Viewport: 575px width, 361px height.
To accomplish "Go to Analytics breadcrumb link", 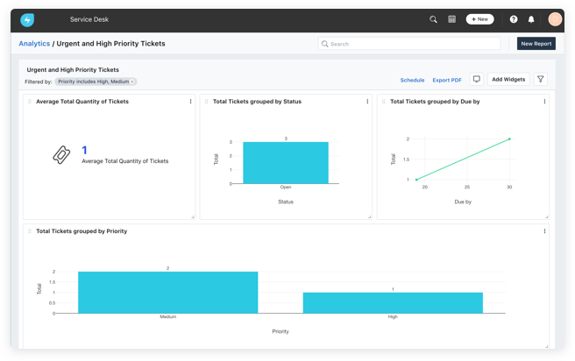I will tap(34, 44).
